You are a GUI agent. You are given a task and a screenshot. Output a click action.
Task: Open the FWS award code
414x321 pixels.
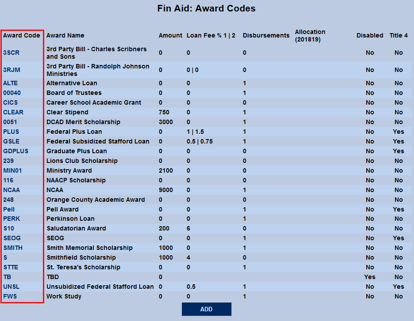(10, 296)
